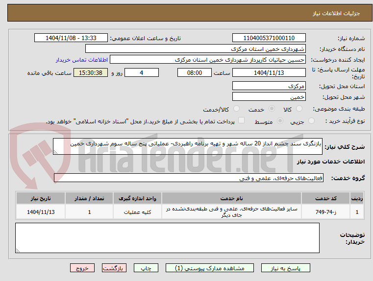The height and width of the screenshot is (281, 373).
Task: Click the general need description textarea
Action: click(x=188, y=146)
